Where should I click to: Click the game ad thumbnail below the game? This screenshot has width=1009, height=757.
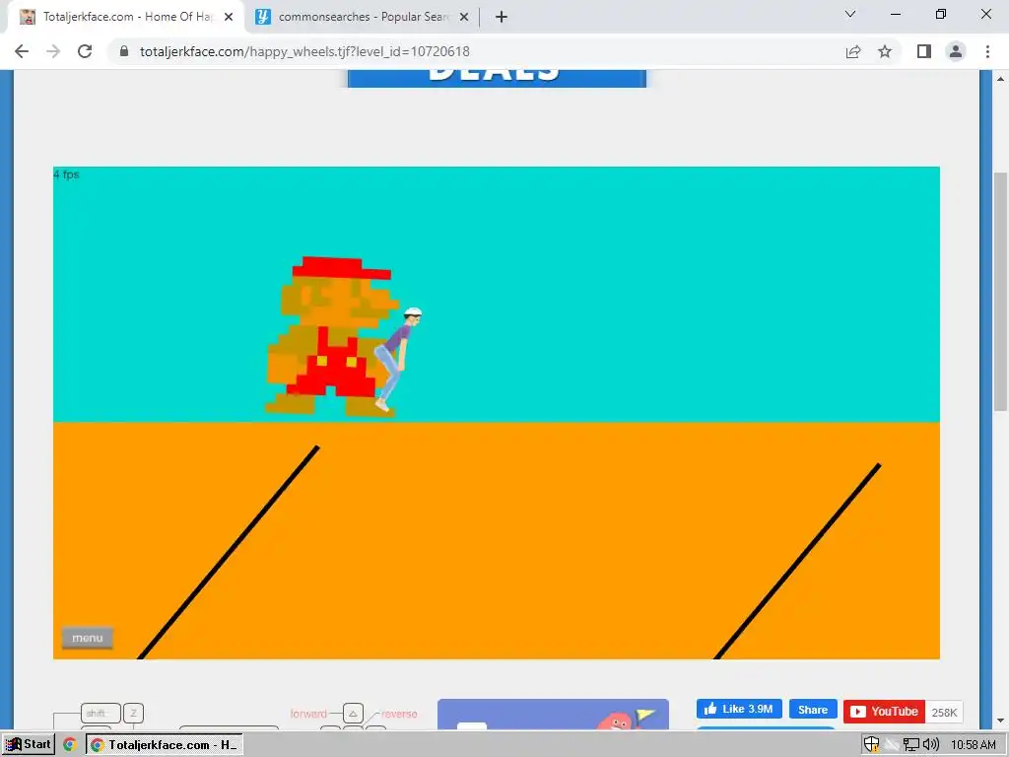click(x=553, y=715)
